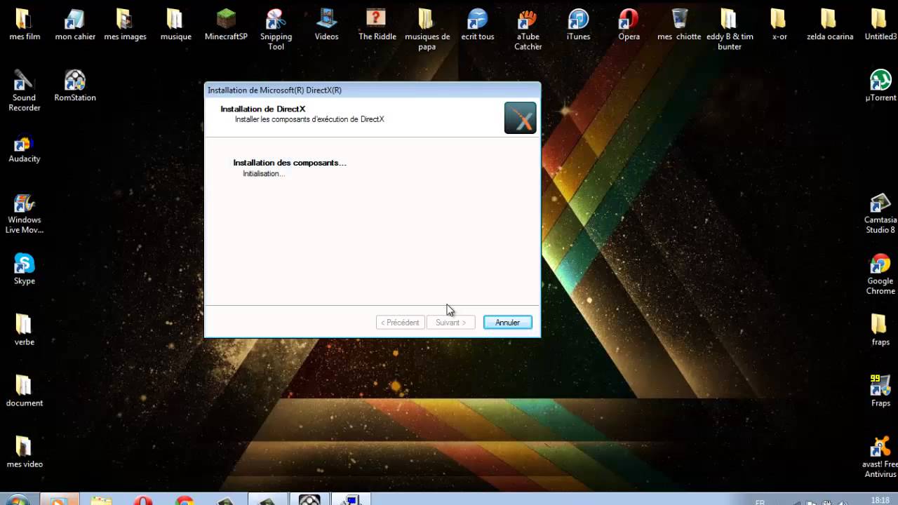Click the taskbar clock showing 18:18
The height and width of the screenshot is (505, 898).
point(879,500)
